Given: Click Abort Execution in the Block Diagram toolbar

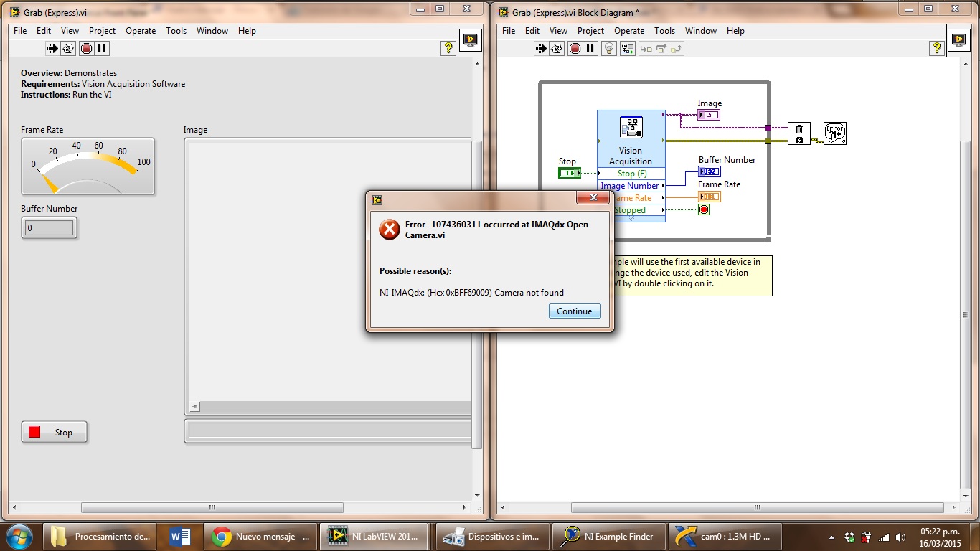Looking at the screenshot, I should tap(575, 49).
